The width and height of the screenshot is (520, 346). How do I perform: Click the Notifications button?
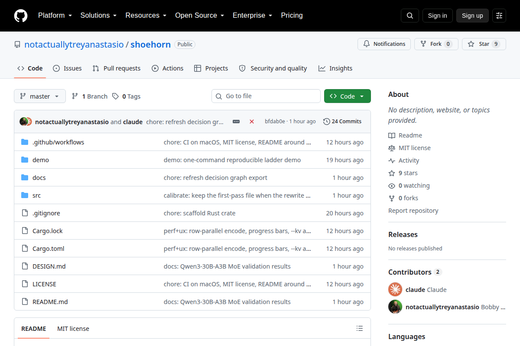pyautogui.click(x=384, y=44)
